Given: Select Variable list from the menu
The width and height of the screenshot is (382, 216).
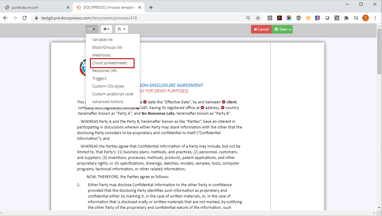Looking at the screenshot, I should pyautogui.click(x=102, y=39).
